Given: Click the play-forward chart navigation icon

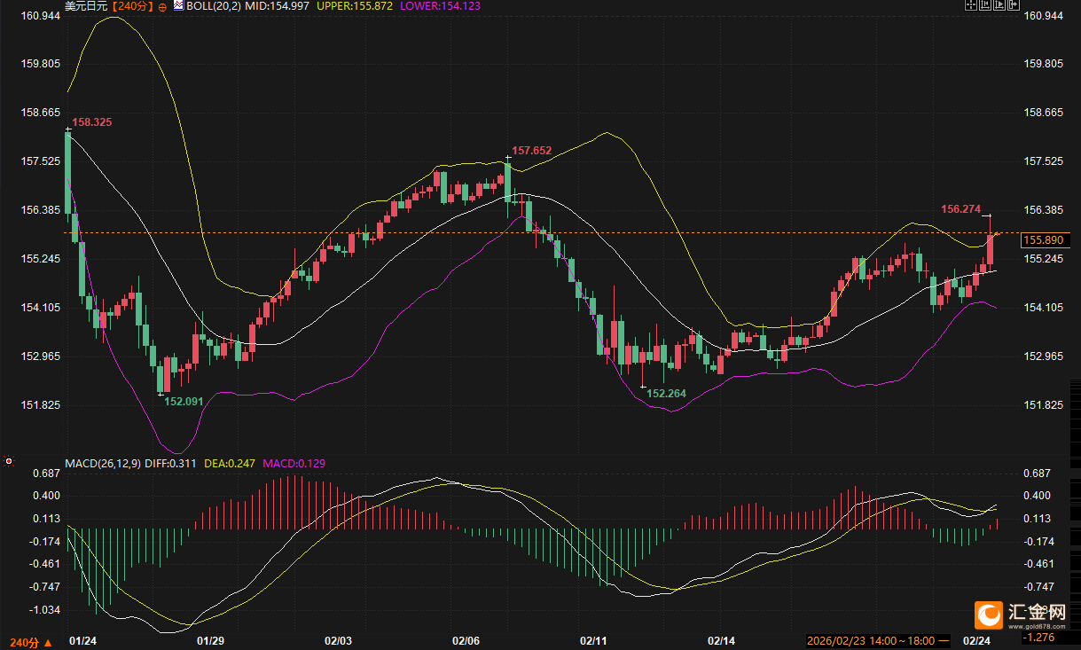Looking at the screenshot, I should [x=999, y=4].
